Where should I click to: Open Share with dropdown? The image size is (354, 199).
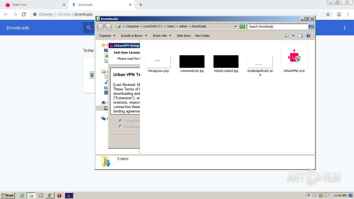click(162, 36)
